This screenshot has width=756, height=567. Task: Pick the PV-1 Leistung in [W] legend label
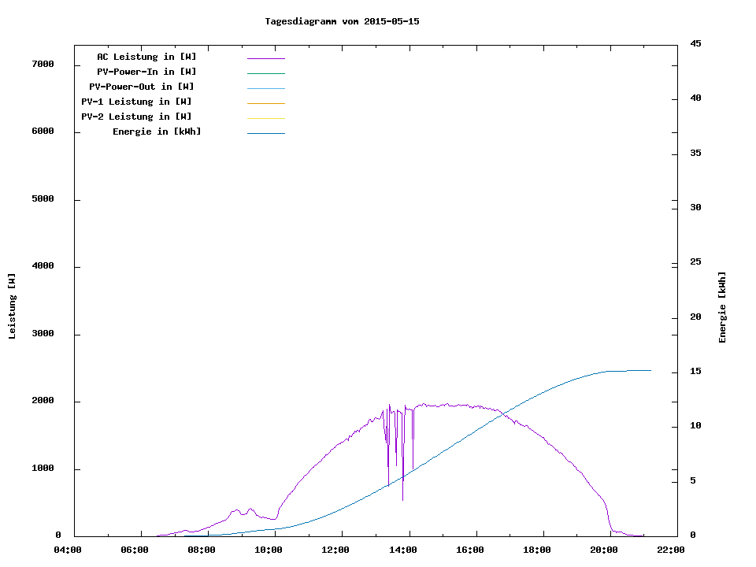click(136, 102)
